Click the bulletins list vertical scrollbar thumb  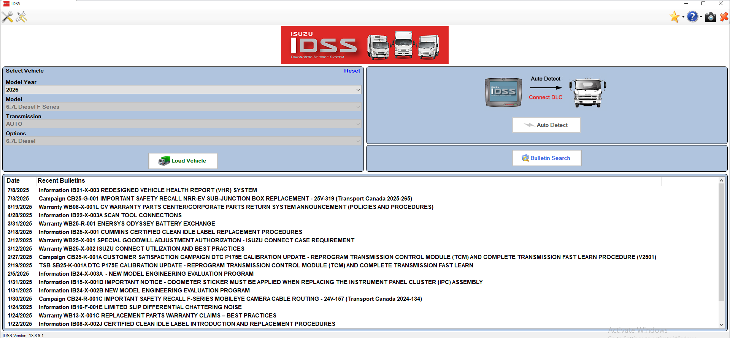click(721, 243)
